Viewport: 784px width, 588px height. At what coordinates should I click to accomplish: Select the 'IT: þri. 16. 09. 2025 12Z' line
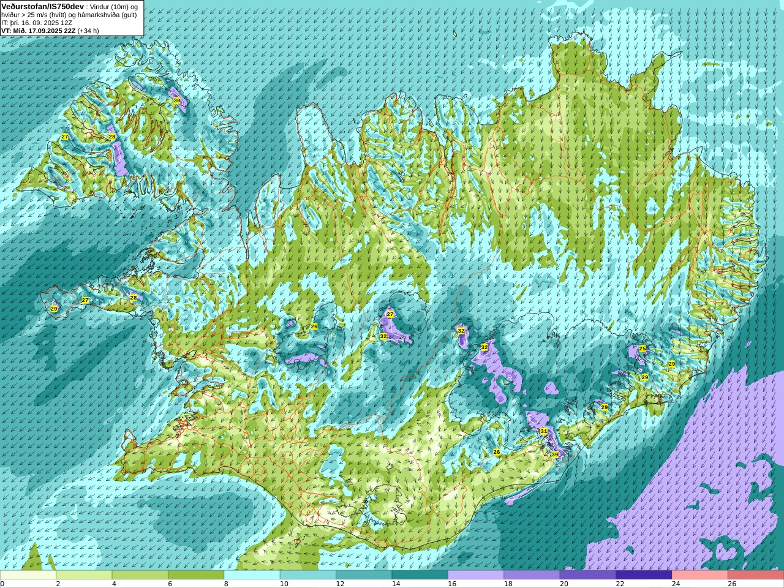pos(37,23)
